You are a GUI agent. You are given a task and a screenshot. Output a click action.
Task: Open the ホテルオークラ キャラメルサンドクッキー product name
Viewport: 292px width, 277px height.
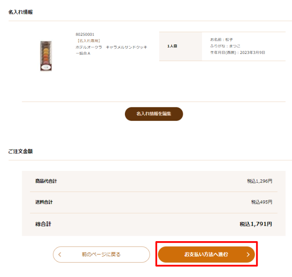click(x=112, y=50)
